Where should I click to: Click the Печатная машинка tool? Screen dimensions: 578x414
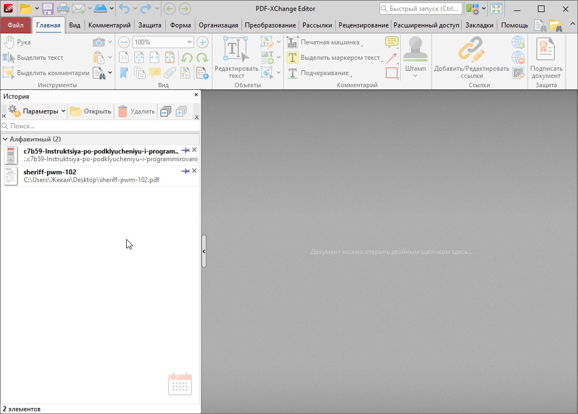324,42
